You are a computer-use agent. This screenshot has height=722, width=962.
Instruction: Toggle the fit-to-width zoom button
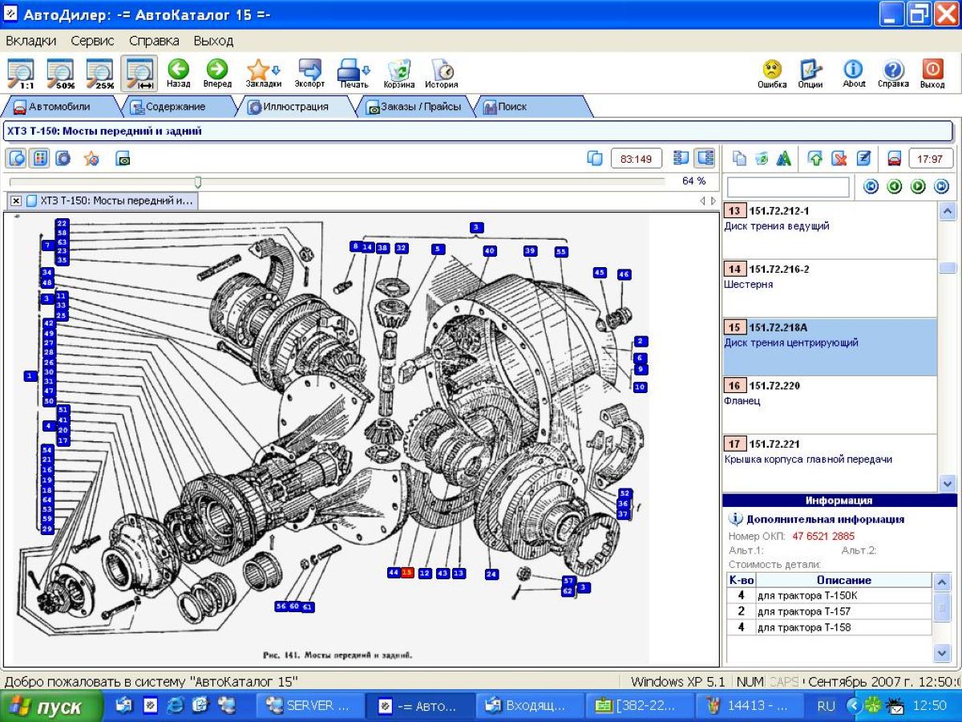139,72
